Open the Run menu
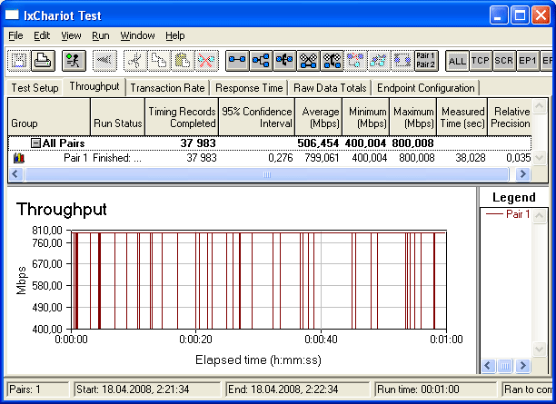This screenshot has height=404, width=556. tap(101, 35)
